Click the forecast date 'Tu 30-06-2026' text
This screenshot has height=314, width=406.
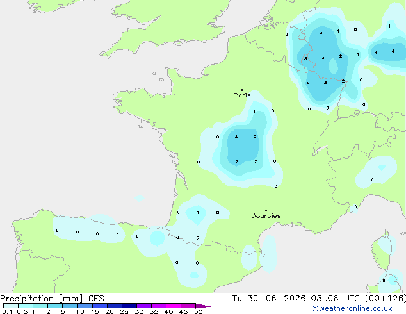[x=269, y=299]
